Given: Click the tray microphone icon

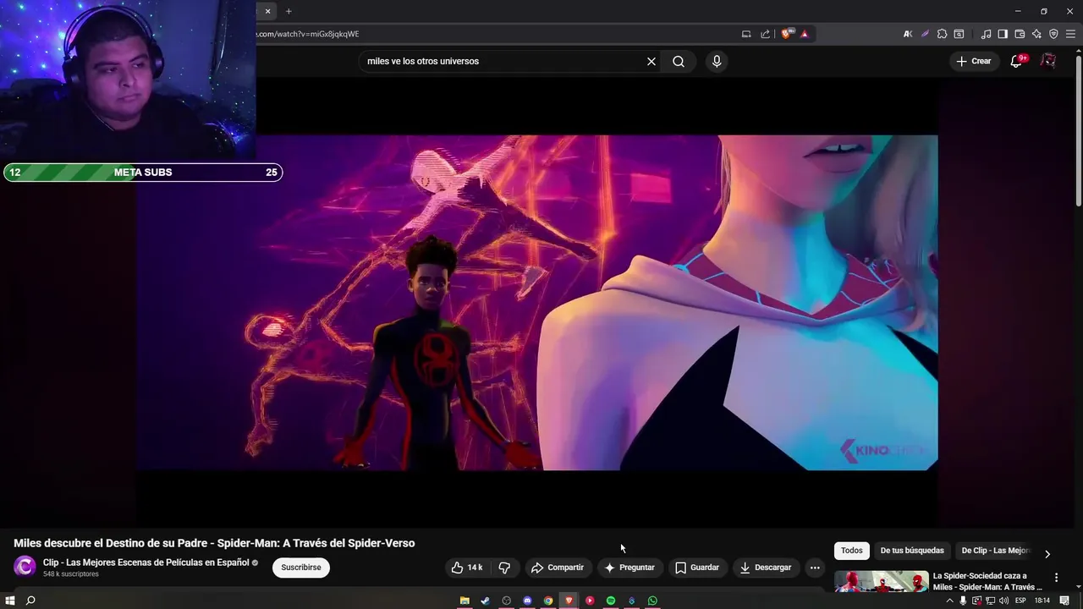Looking at the screenshot, I should [963, 601].
